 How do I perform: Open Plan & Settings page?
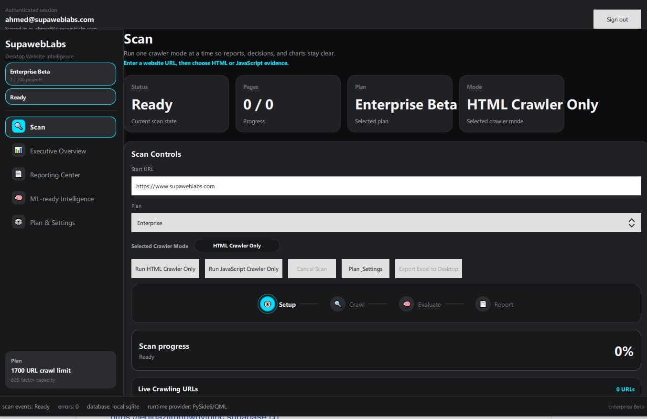click(61, 223)
